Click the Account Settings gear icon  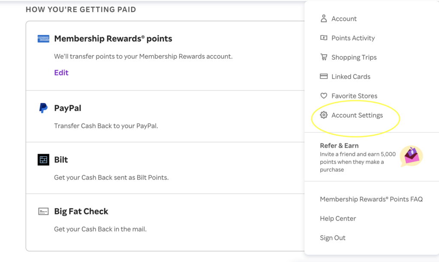(324, 115)
